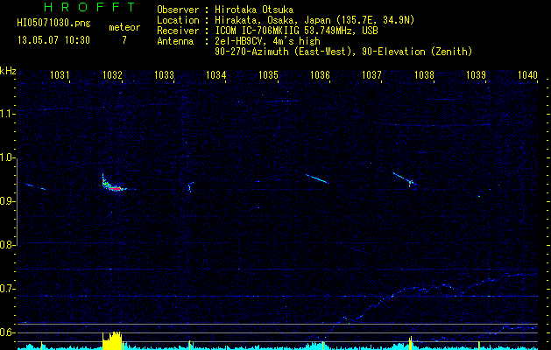Click the diagonal meteor echo near 1036

click(x=317, y=179)
